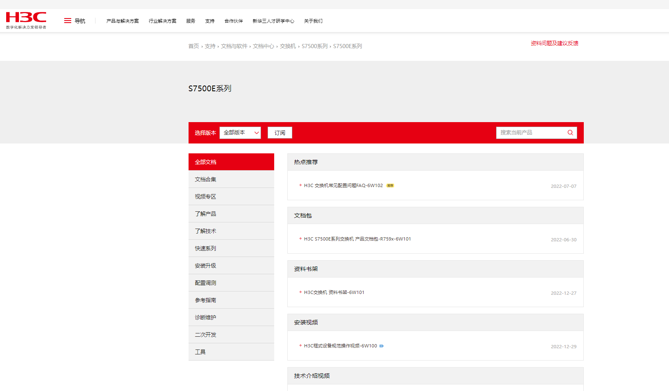The width and height of the screenshot is (669, 391).
Task: Select 配置调测 in sidebar
Action: [x=231, y=283]
